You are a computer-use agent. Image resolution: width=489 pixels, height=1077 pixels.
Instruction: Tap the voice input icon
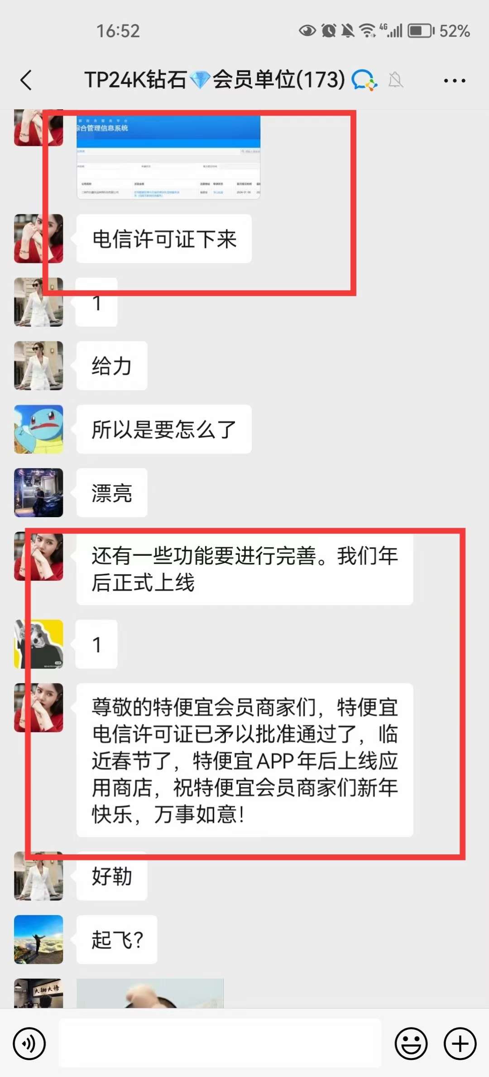click(x=29, y=1044)
